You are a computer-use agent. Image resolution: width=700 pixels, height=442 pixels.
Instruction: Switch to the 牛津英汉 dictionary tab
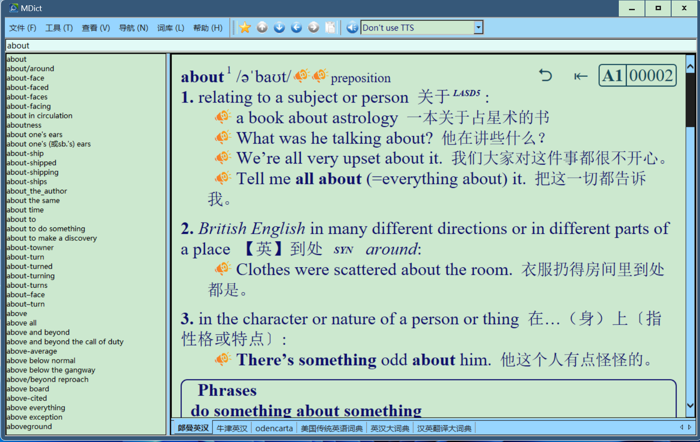232,428
